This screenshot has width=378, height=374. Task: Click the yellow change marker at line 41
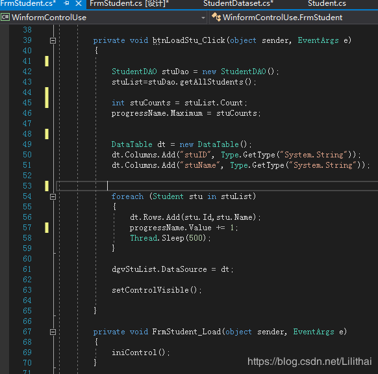[47, 61]
